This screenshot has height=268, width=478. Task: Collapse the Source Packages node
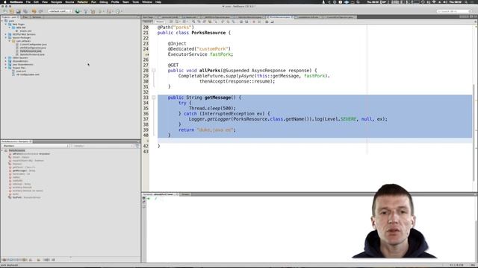(x=6, y=38)
